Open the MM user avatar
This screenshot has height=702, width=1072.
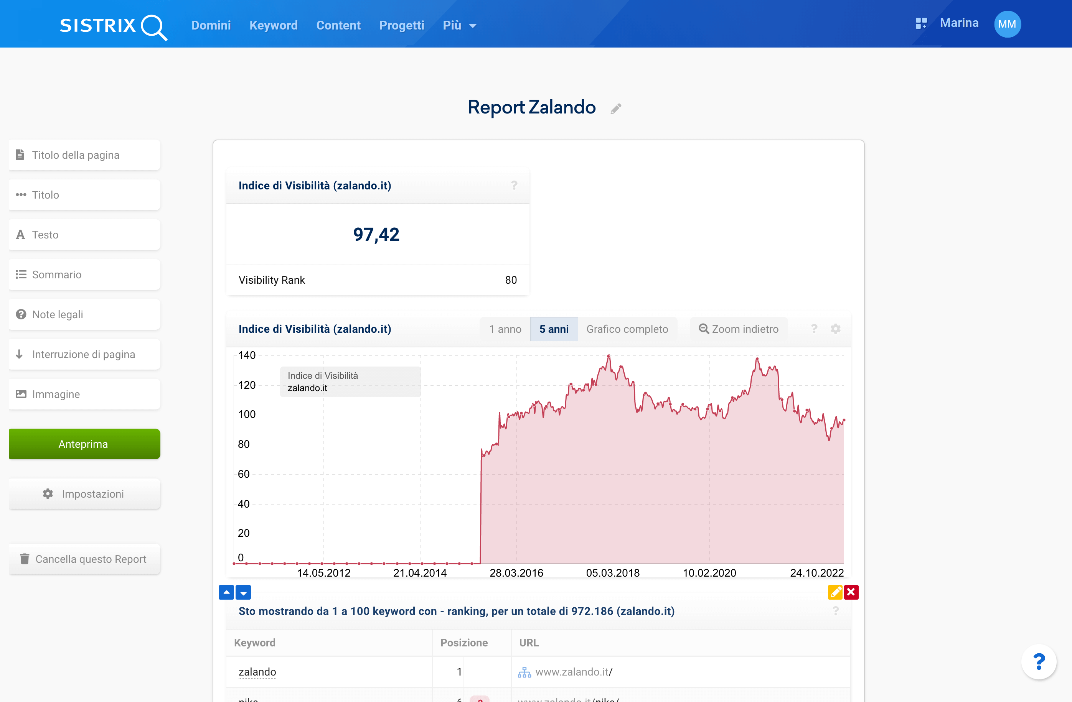1007,24
